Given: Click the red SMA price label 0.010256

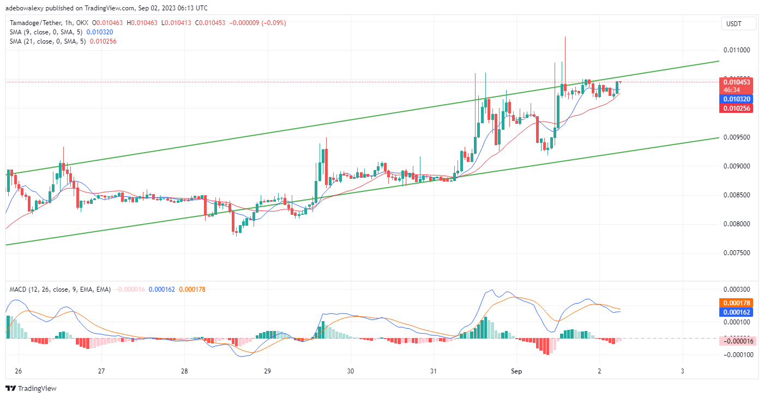Looking at the screenshot, I should (x=737, y=108).
